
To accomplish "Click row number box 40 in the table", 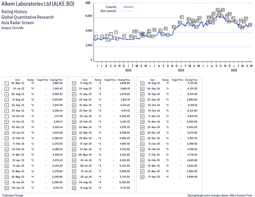I will pyautogui.click(x=74, y=188).
